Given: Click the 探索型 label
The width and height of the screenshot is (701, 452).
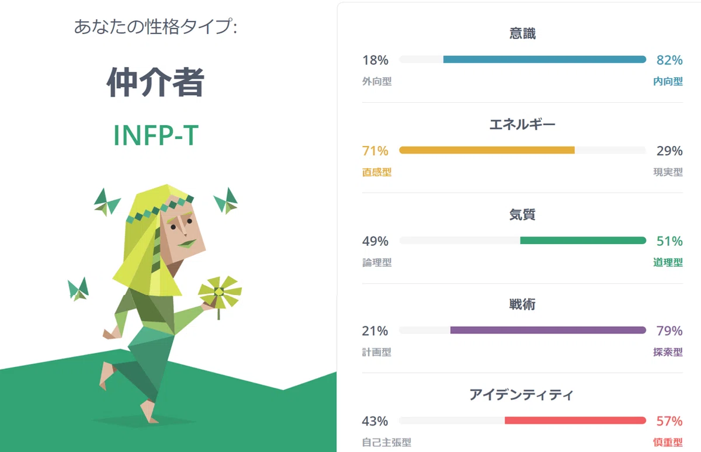Looking at the screenshot, I should click(x=668, y=353).
